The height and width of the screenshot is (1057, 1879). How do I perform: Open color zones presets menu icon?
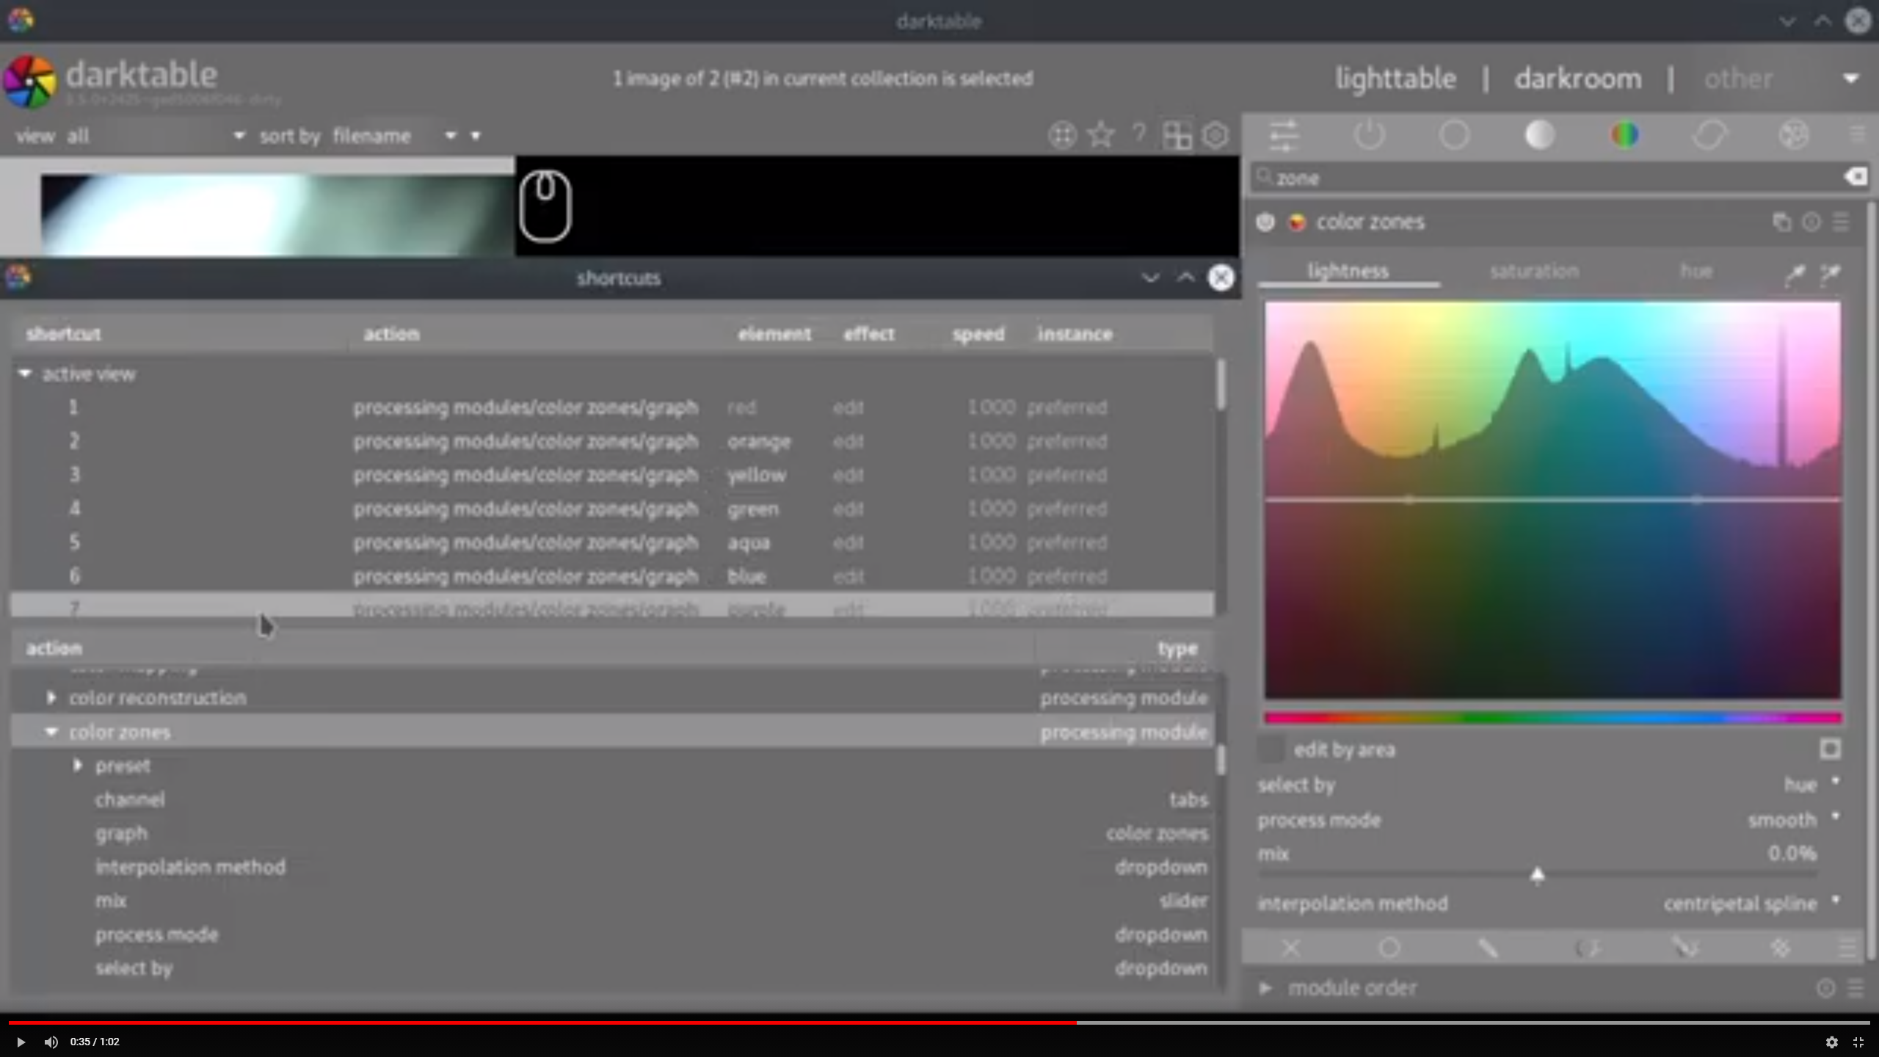click(1841, 222)
